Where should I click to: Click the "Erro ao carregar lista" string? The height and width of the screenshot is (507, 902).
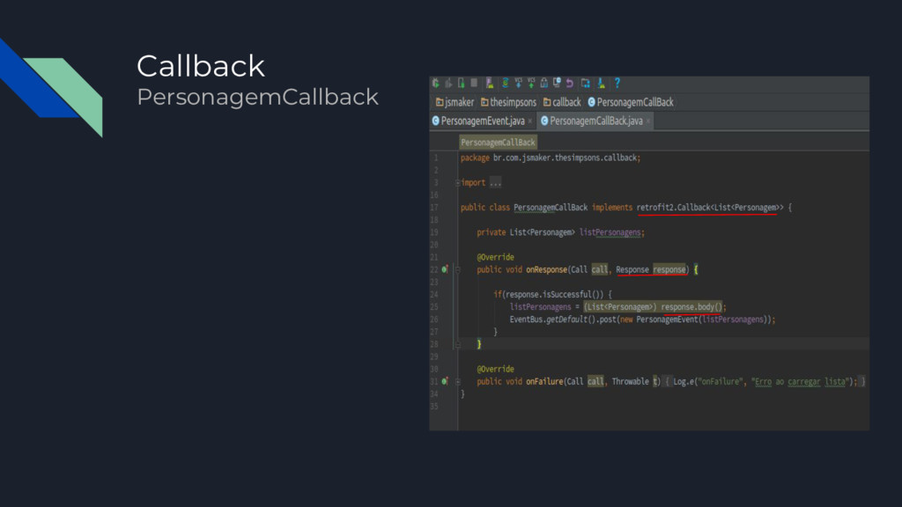point(800,382)
